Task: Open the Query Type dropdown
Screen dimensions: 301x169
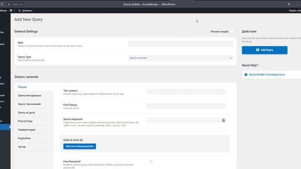Action: 181,58
